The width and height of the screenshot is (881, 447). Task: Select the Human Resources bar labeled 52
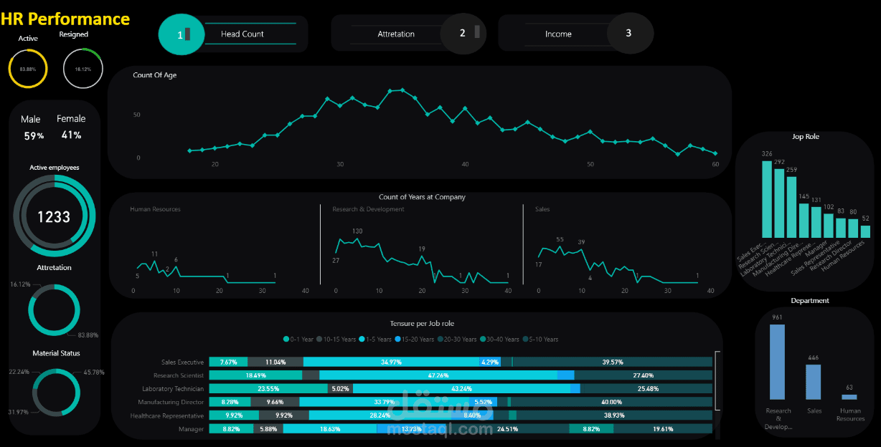coord(864,231)
